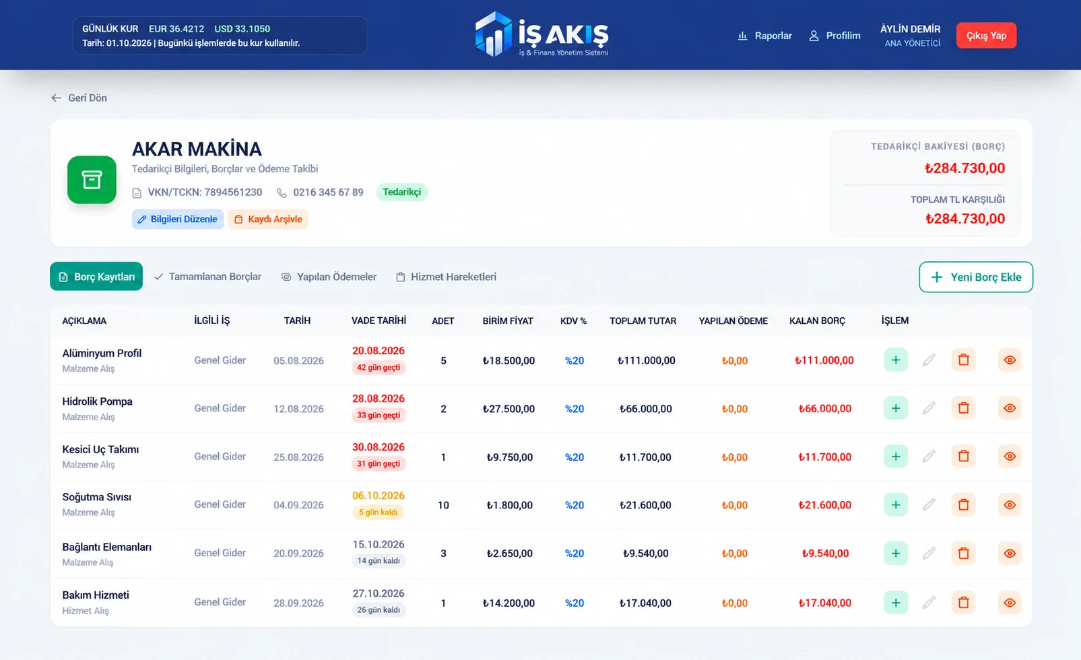Image resolution: width=1081 pixels, height=660 pixels.
Task: Open Raporlar from the top navigation
Action: click(x=764, y=36)
